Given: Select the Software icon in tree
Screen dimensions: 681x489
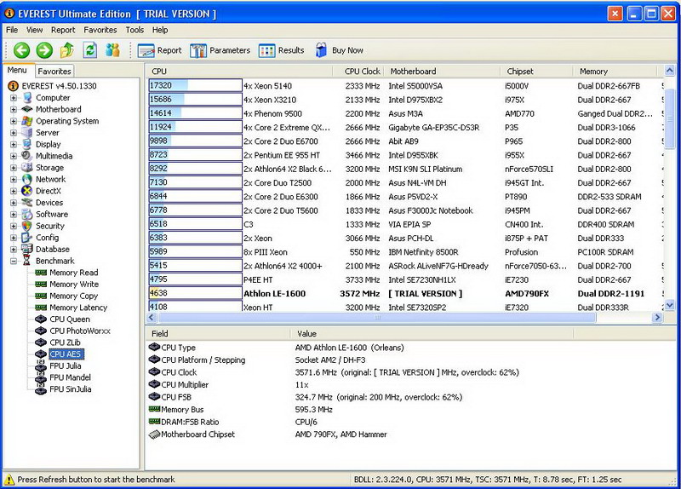Looking at the screenshot, I should tap(27, 215).
